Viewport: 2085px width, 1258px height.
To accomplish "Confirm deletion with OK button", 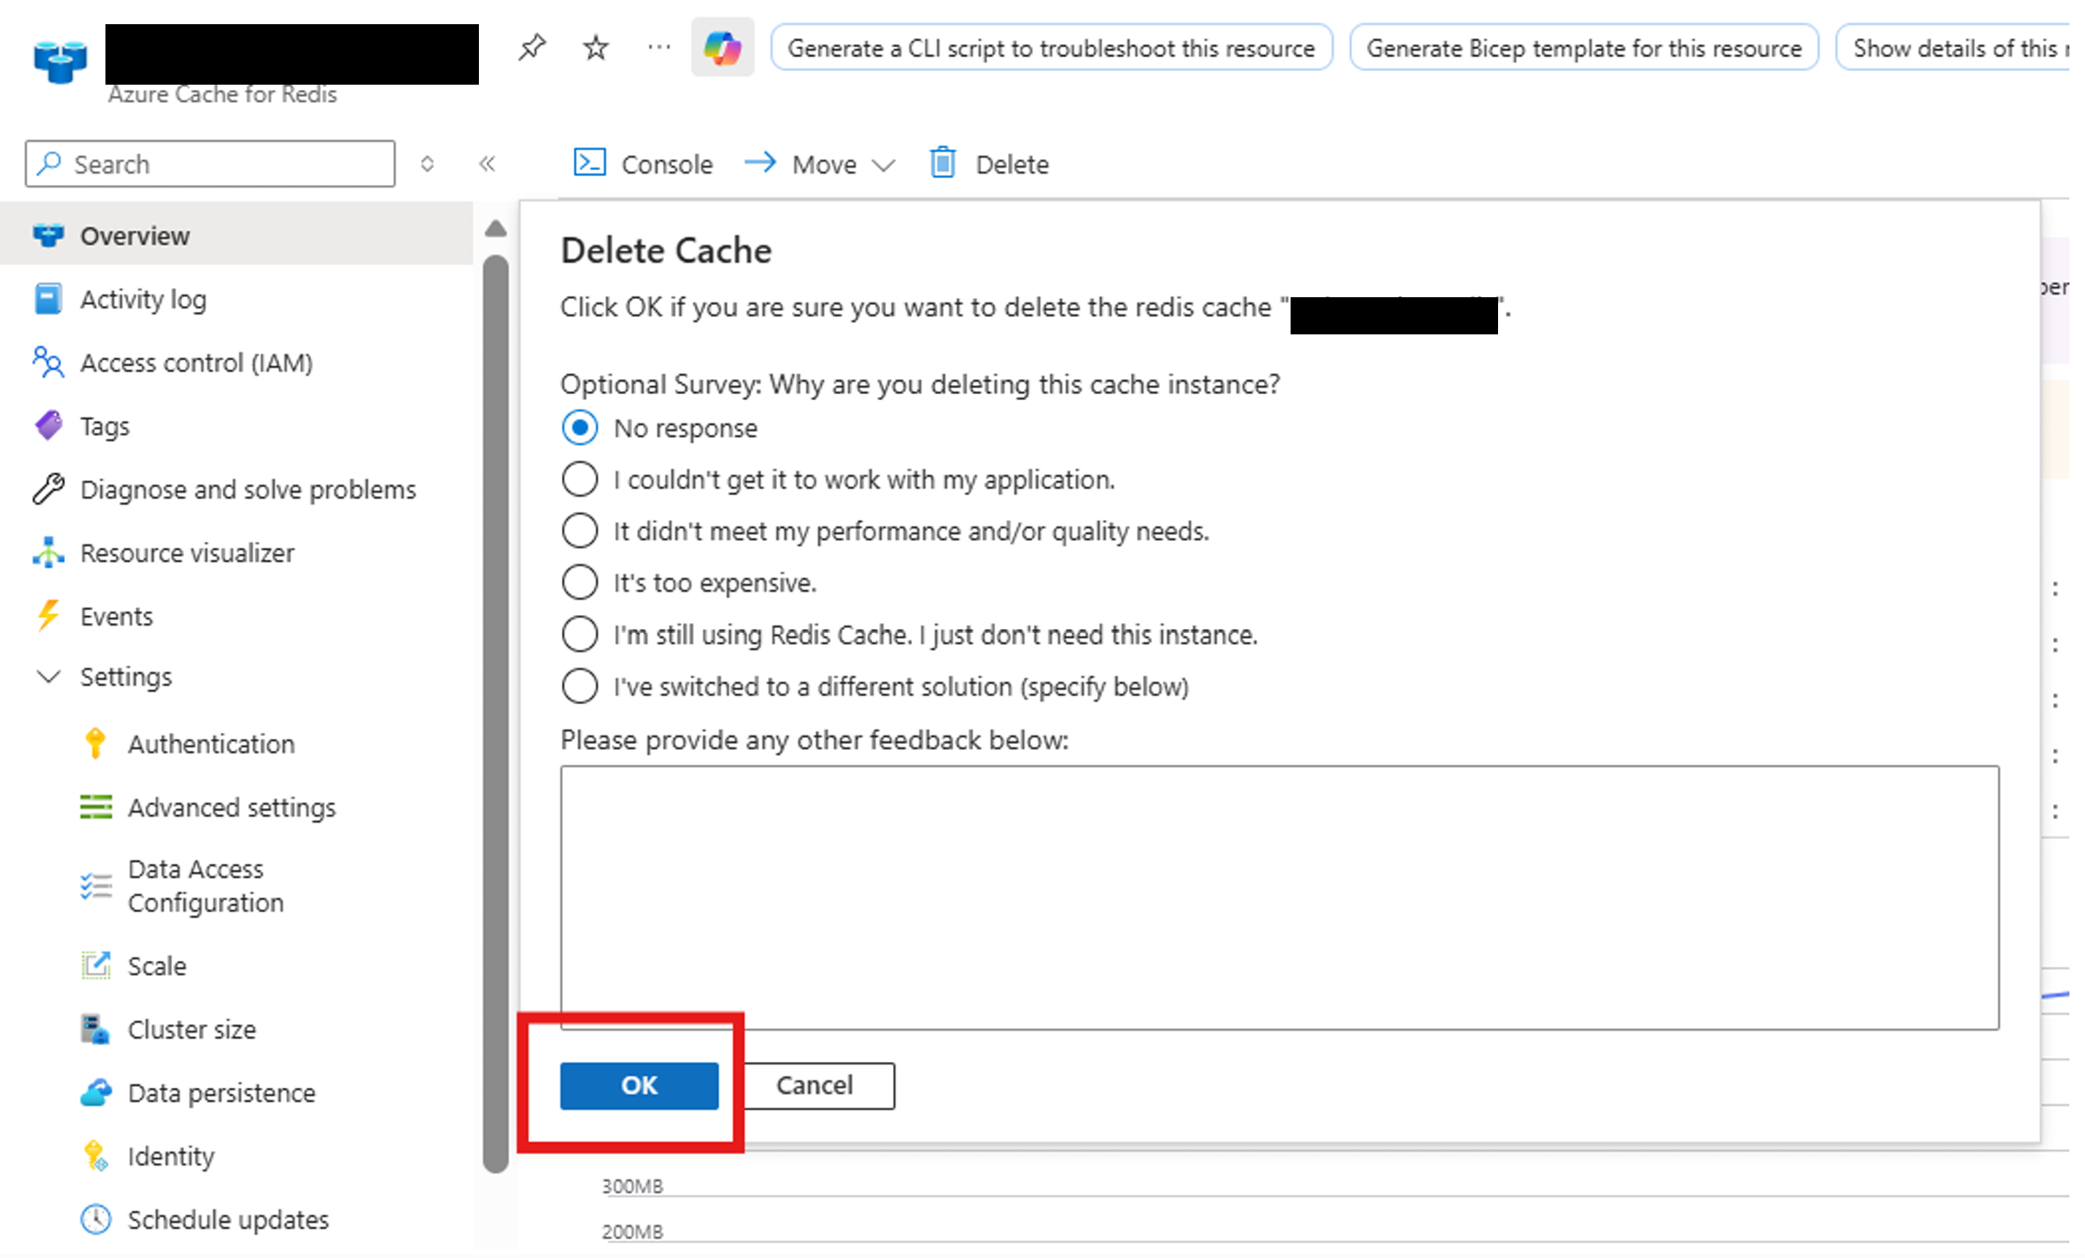I will [639, 1085].
